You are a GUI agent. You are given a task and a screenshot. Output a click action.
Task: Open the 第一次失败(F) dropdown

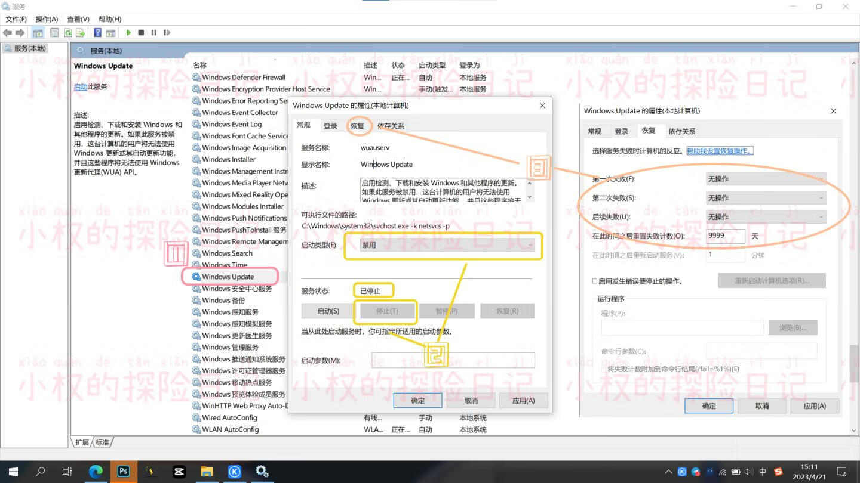point(766,179)
